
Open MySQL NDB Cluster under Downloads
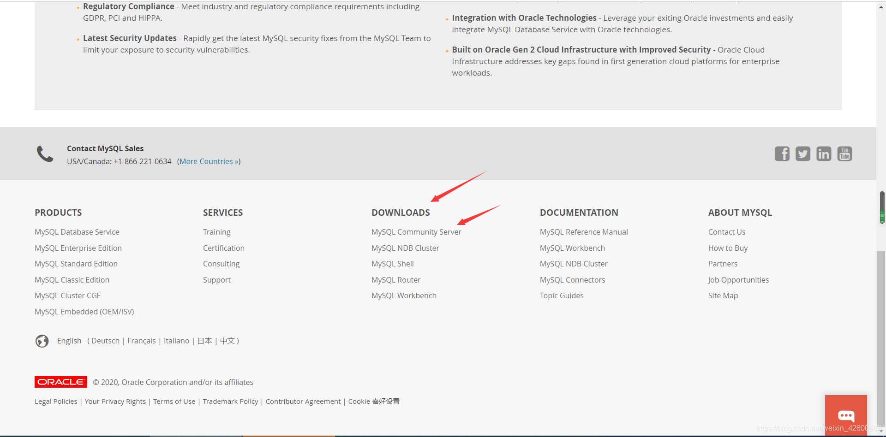click(x=405, y=248)
